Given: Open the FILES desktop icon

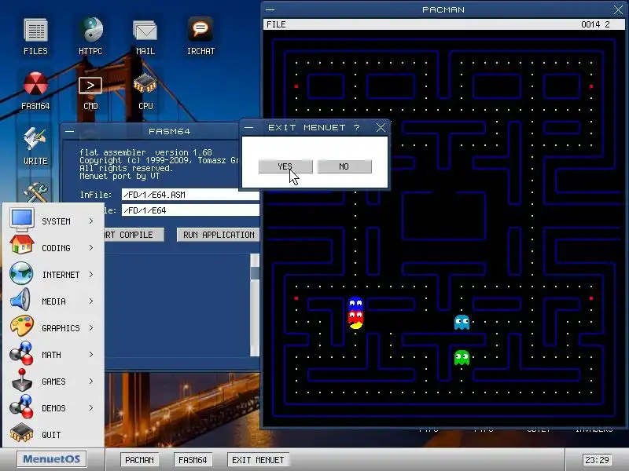Looking at the screenshot, I should coord(35,31).
